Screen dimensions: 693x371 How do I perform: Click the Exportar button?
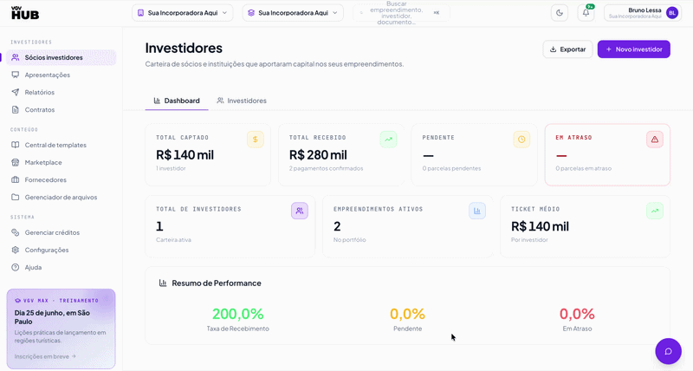coord(568,49)
